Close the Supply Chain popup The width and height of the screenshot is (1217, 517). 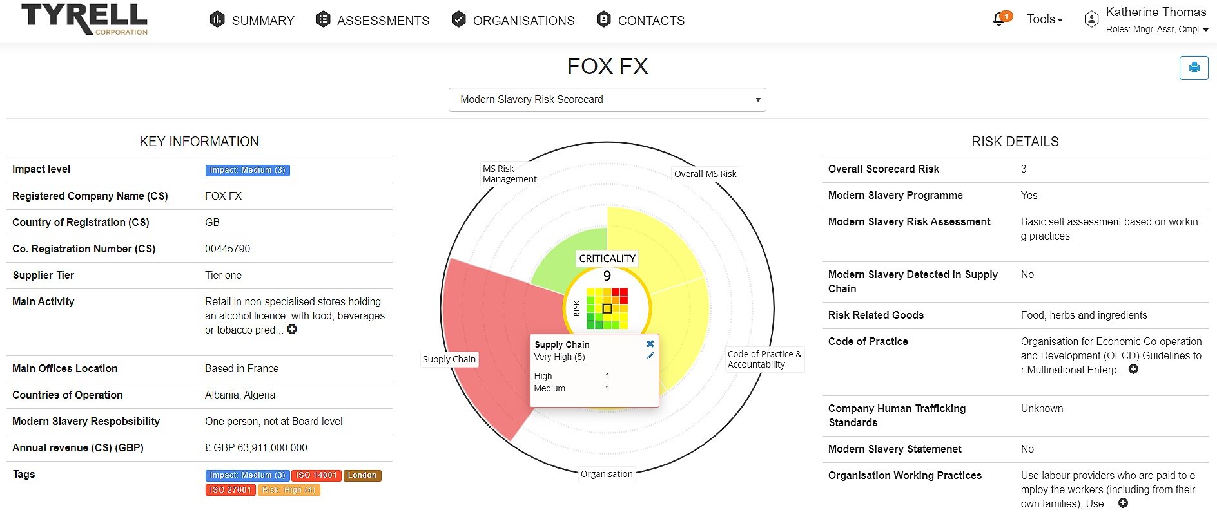coord(650,344)
